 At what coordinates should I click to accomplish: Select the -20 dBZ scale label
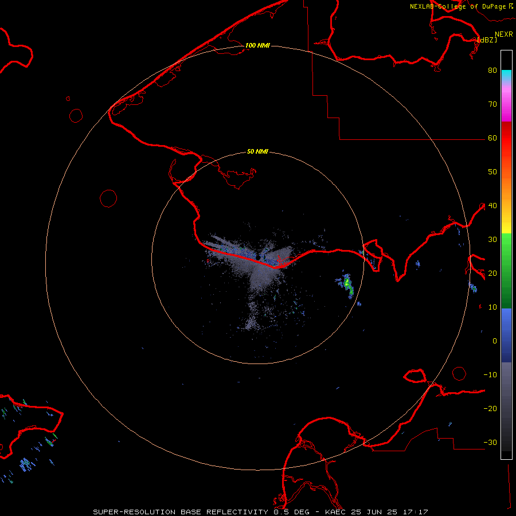pos(490,408)
